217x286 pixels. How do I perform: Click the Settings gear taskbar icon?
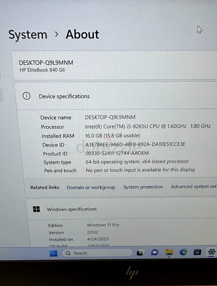click(211, 252)
